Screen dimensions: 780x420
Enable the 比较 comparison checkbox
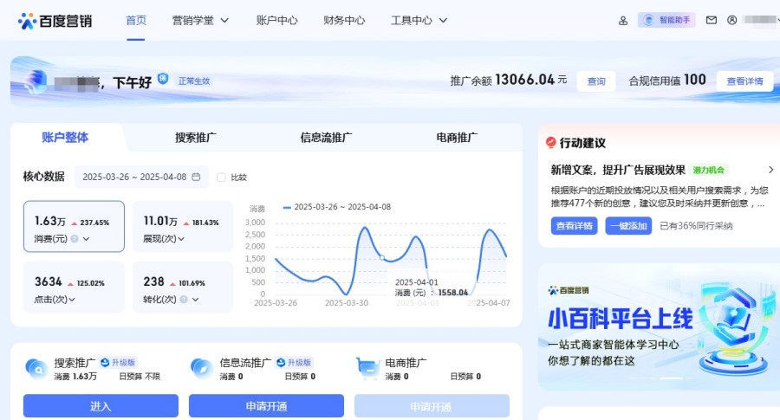tap(221, 178)
